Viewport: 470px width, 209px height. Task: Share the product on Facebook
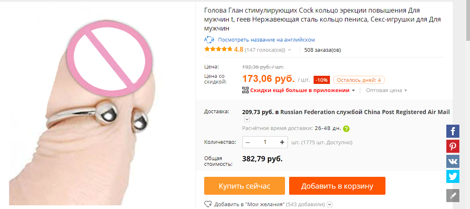click(x=452, y=131)
